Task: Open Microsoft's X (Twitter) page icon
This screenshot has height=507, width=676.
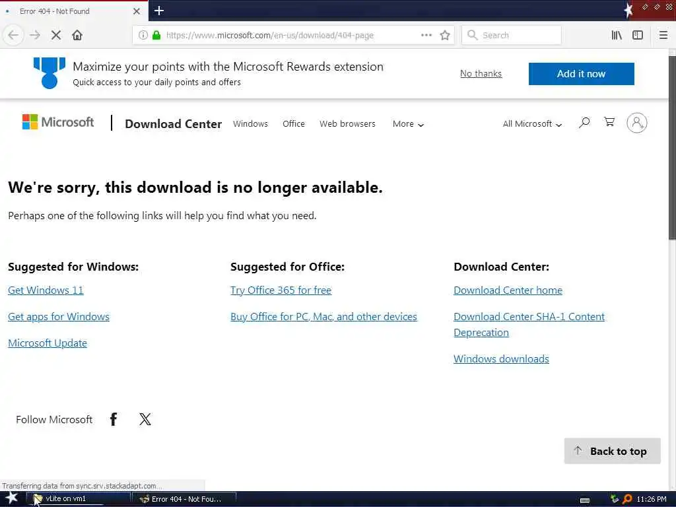Action: point(145,419)
